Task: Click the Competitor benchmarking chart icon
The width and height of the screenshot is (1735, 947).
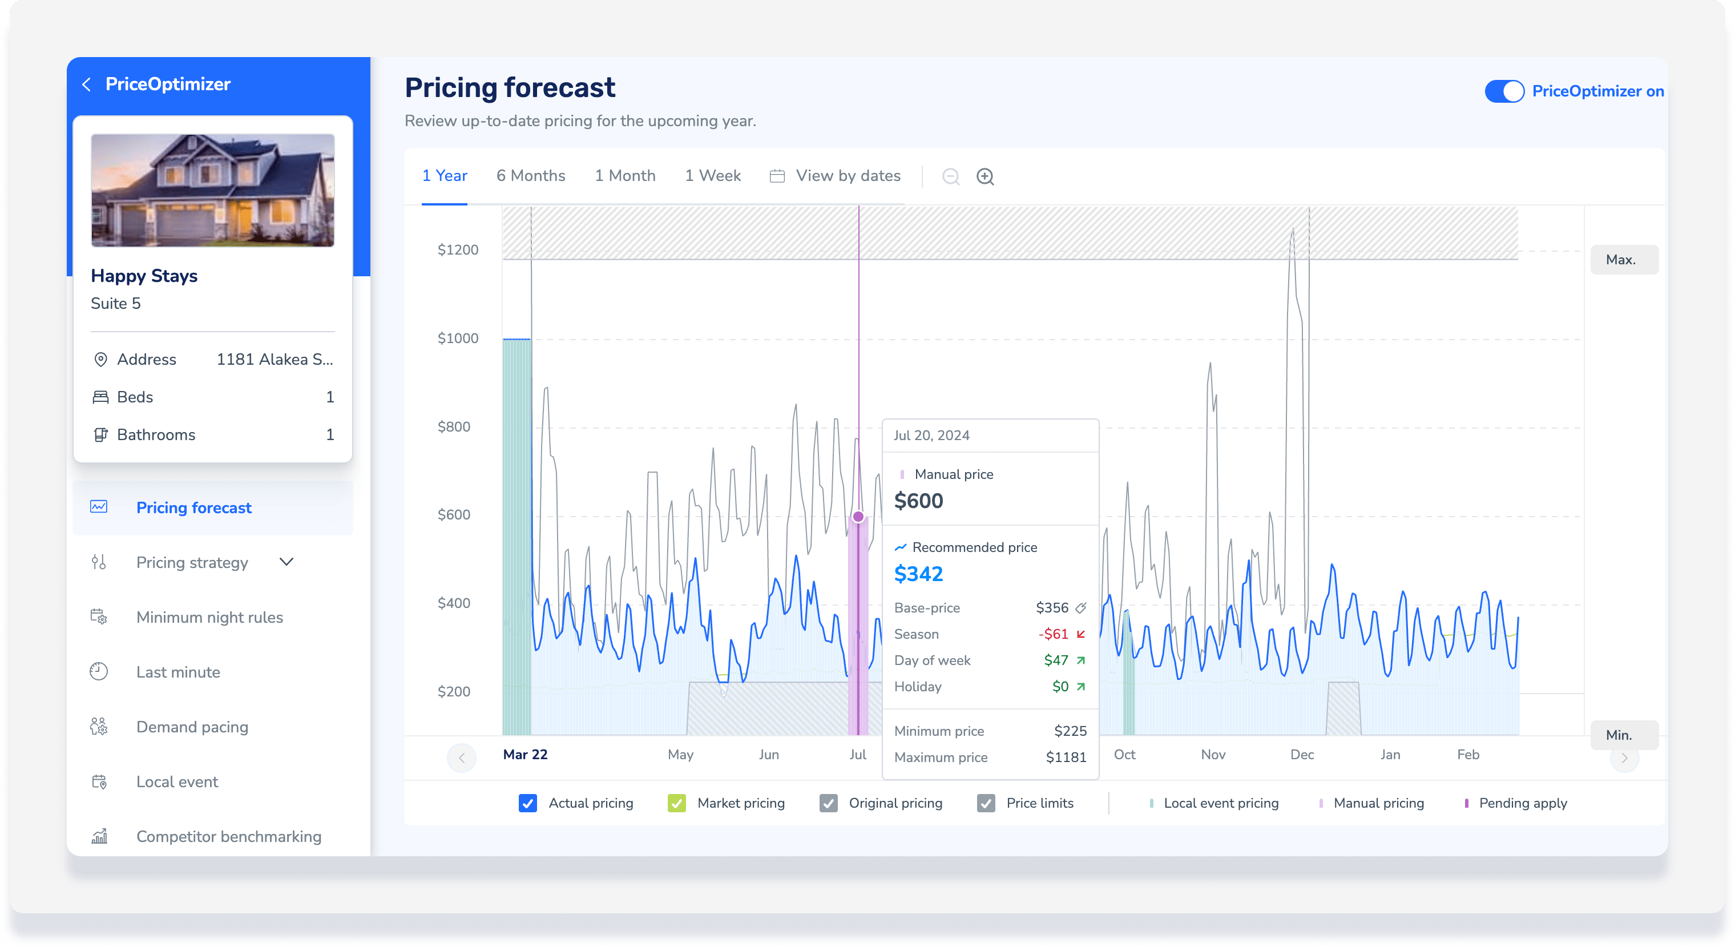Action: tap(99, 836)
